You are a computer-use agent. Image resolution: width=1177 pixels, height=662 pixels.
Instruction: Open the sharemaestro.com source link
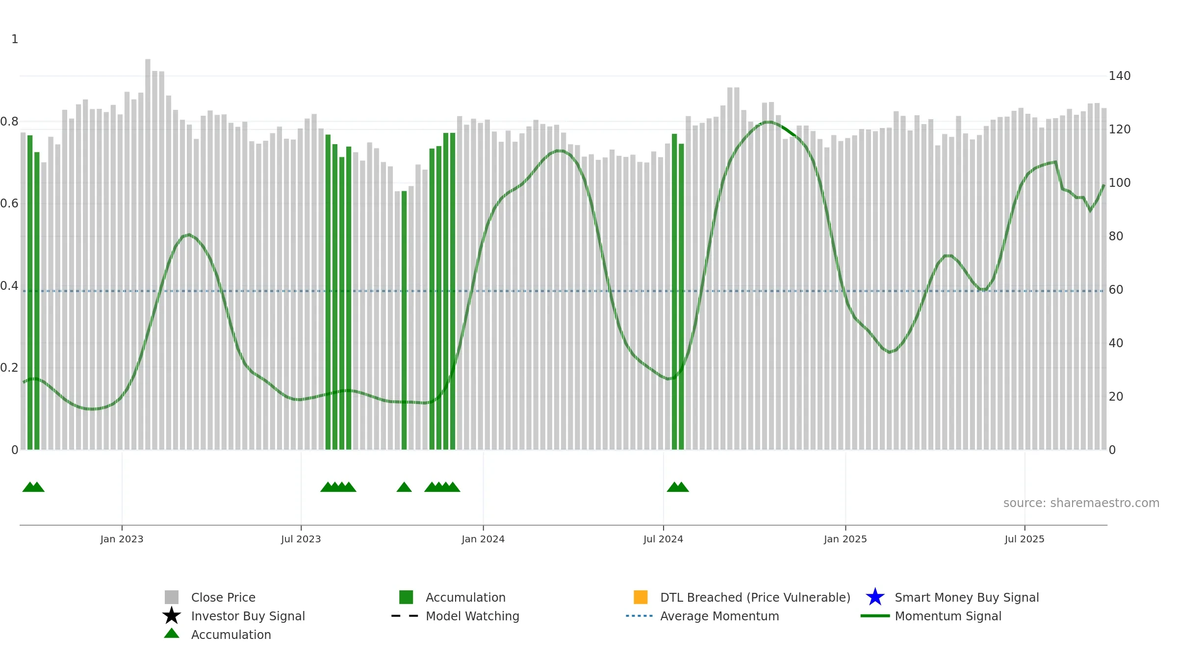tap(1081, 503)
